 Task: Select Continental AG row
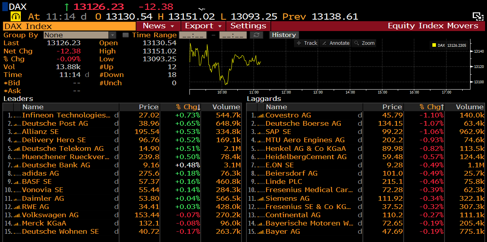pyautogui.click(x=366, y=215)
